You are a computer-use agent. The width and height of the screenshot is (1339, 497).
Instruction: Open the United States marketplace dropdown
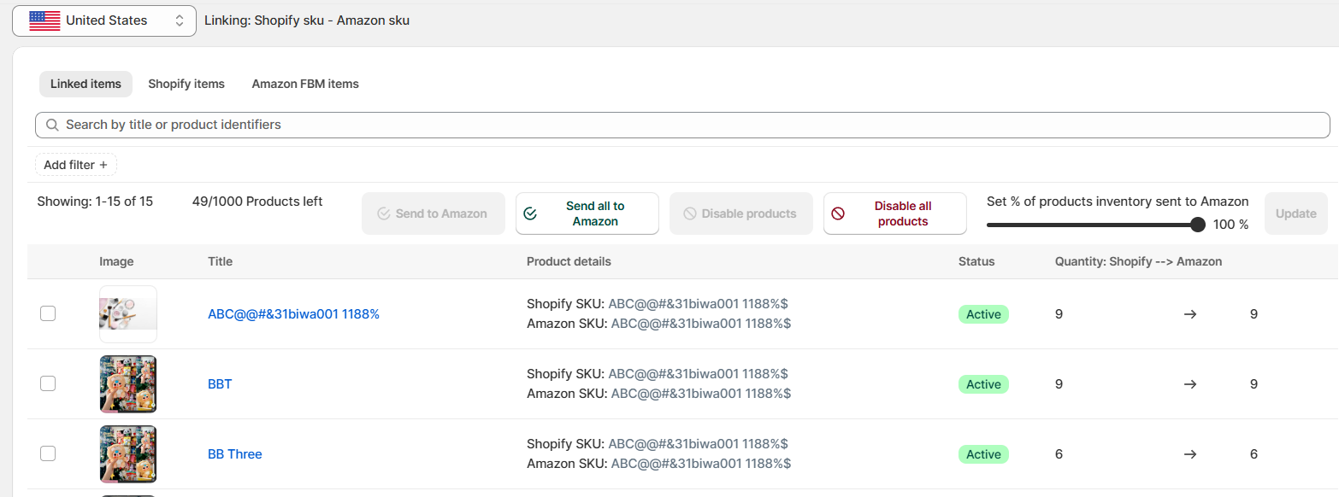click(x=103, y=20)
